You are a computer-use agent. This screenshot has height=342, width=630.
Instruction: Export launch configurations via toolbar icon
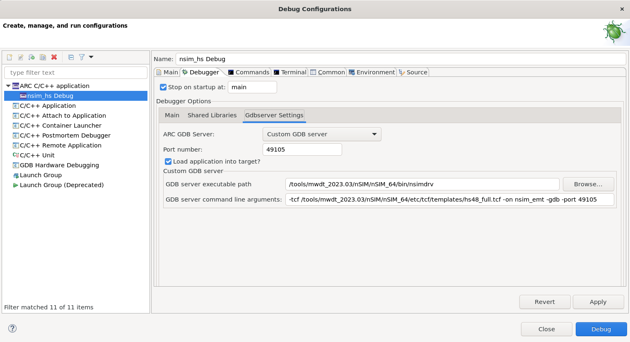[x=31, y=57]
